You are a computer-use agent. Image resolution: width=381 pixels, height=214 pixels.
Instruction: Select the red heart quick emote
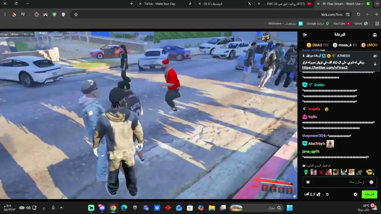point(321,172)
